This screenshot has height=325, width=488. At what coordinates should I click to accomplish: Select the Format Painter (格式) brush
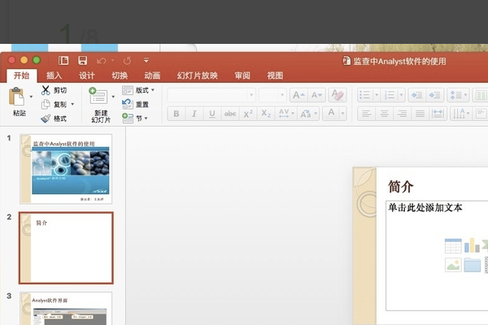[46, 119]
